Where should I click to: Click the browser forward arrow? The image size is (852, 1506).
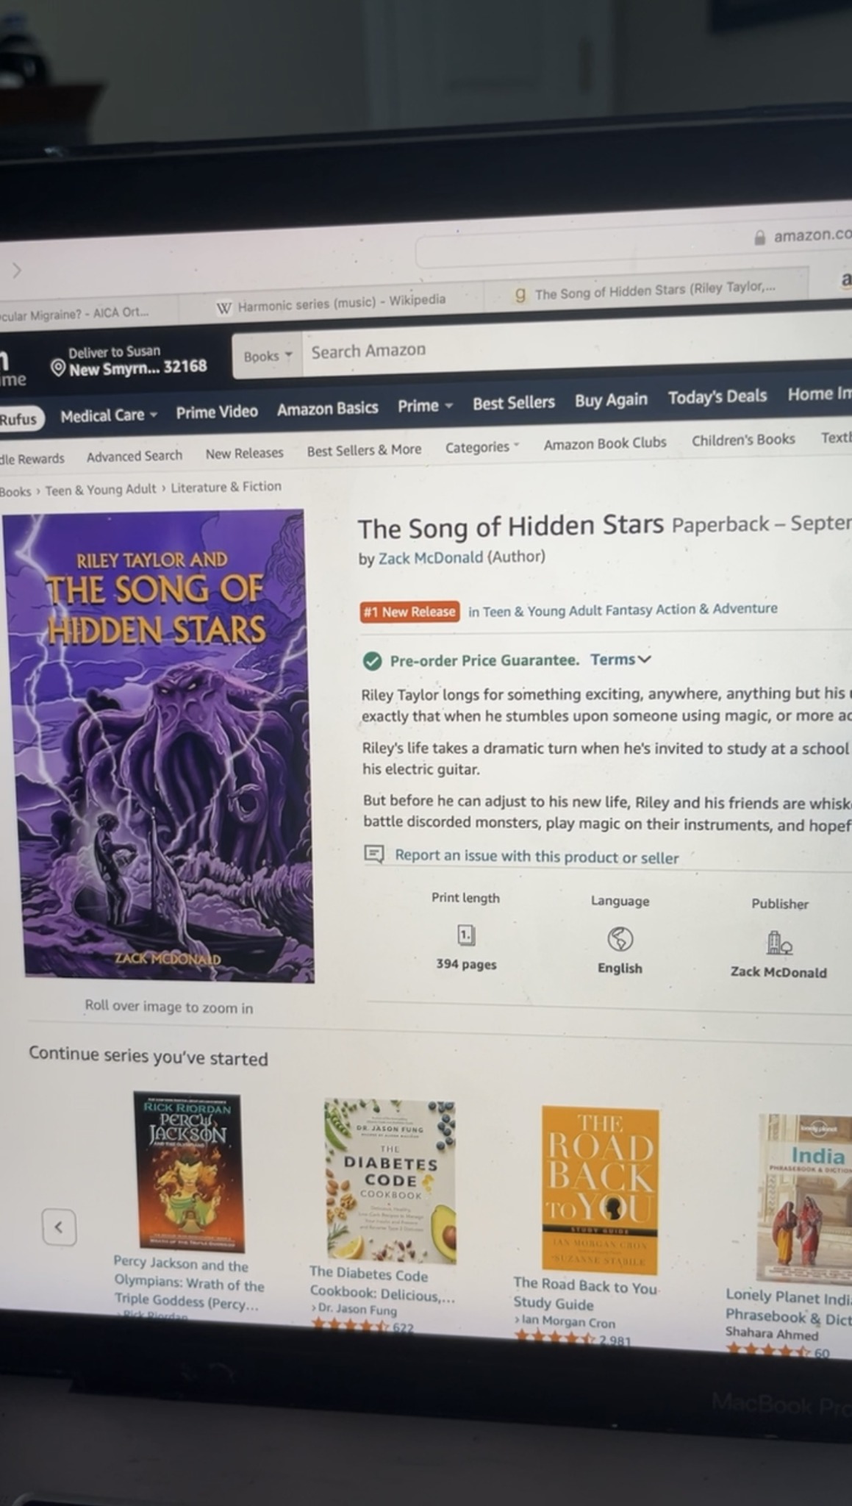pyautogui.click(x=17, y=271)
